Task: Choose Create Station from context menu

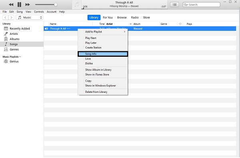Action: pos(103,48)
